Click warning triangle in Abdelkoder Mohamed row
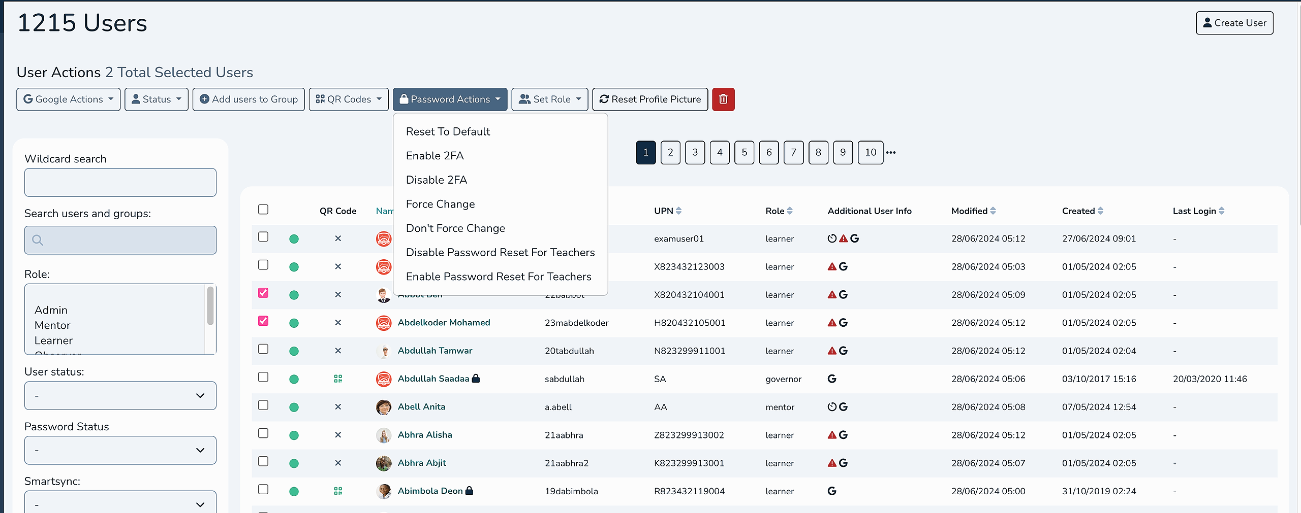This screenshot has height=513, width=1301. 832,323
